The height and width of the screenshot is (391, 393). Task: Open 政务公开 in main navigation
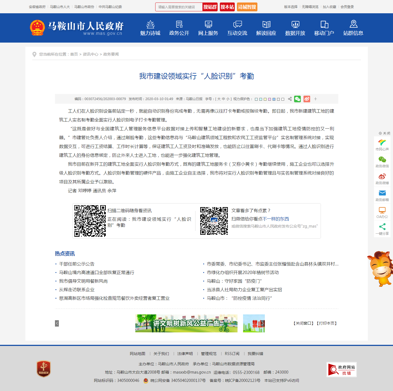[179, 28]
